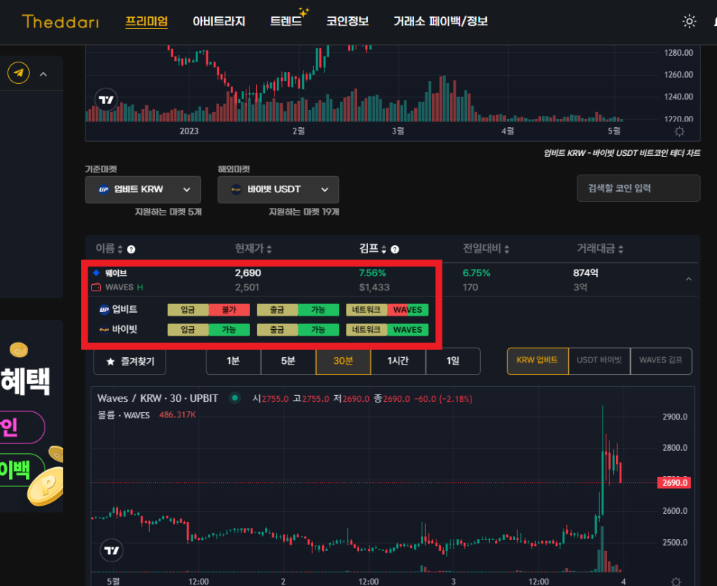The height and width of the screenshot is (586, 717).
Task: Sort by 김프 column
Action: (373, 249)
